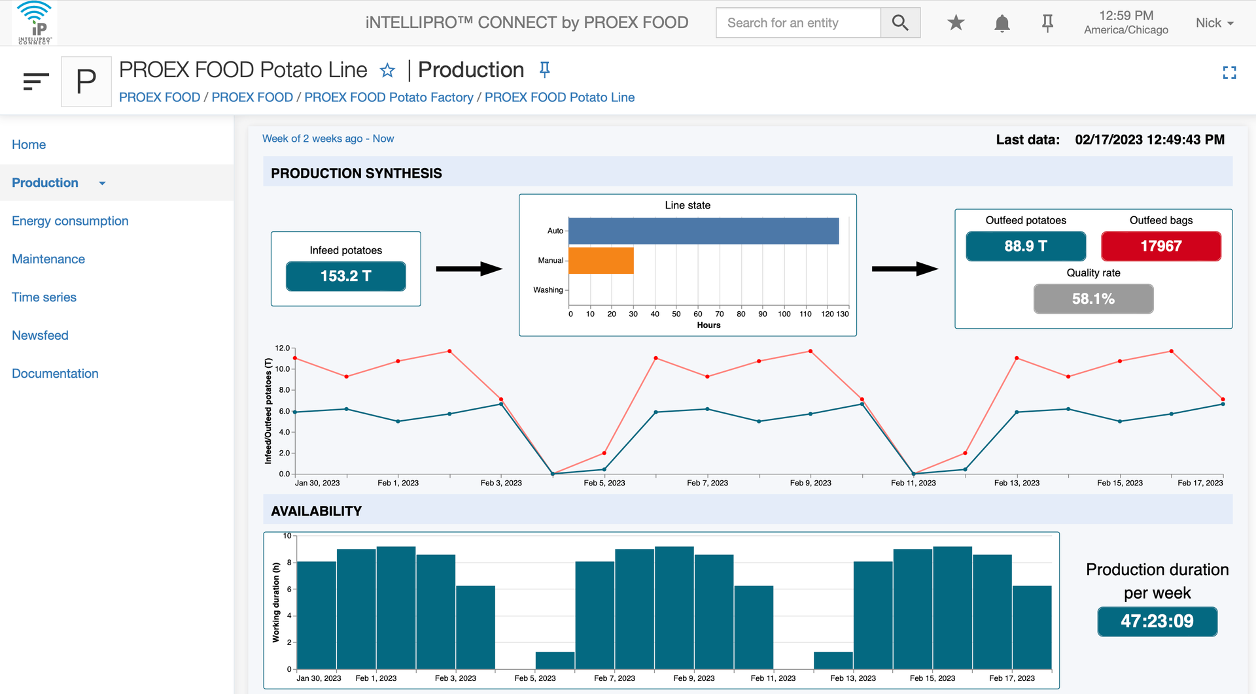This screenshot has width=1256, height=694.
Task: Open PROEX FOOD Potato Factory breadcrumb
Action: (389, 97)
